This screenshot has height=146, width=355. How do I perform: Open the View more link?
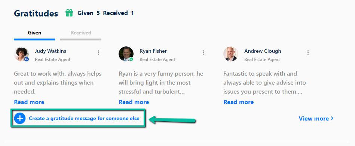click(314, 118)
